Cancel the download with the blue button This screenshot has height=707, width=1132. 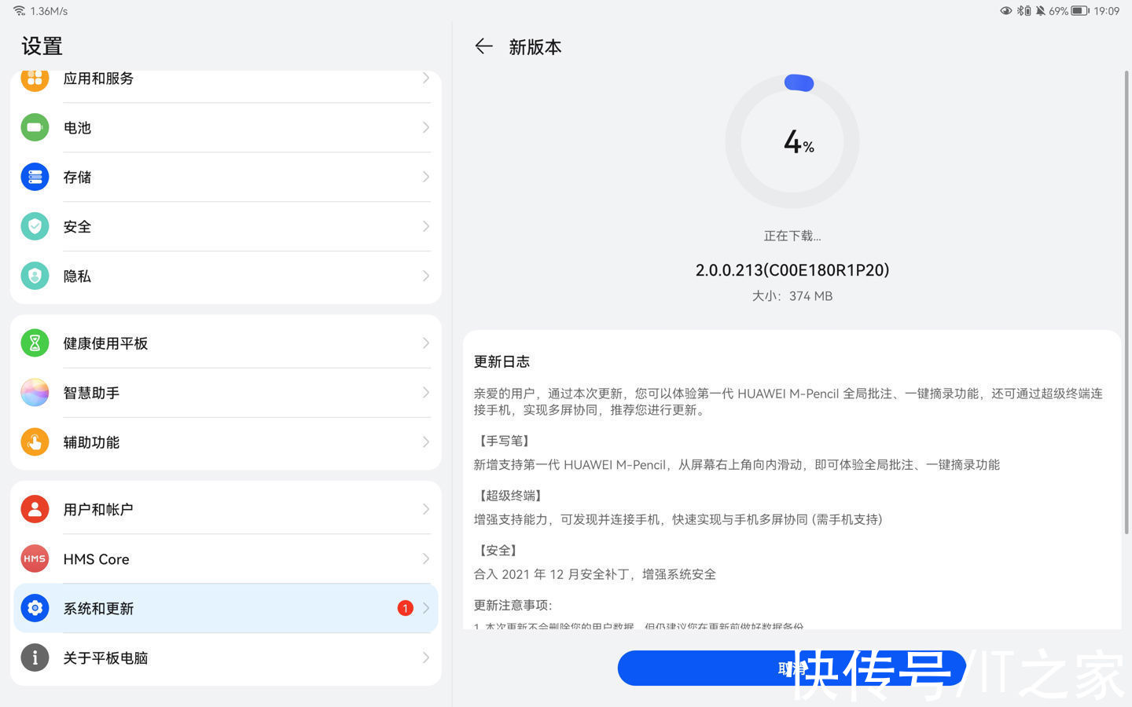[x=792, y=669]
